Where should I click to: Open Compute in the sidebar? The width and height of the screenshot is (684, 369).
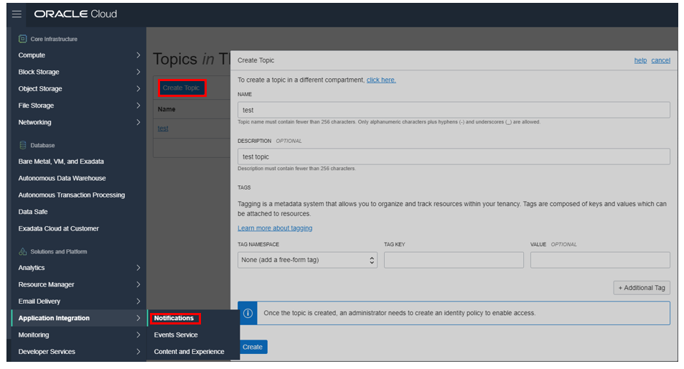pos(32,55)
